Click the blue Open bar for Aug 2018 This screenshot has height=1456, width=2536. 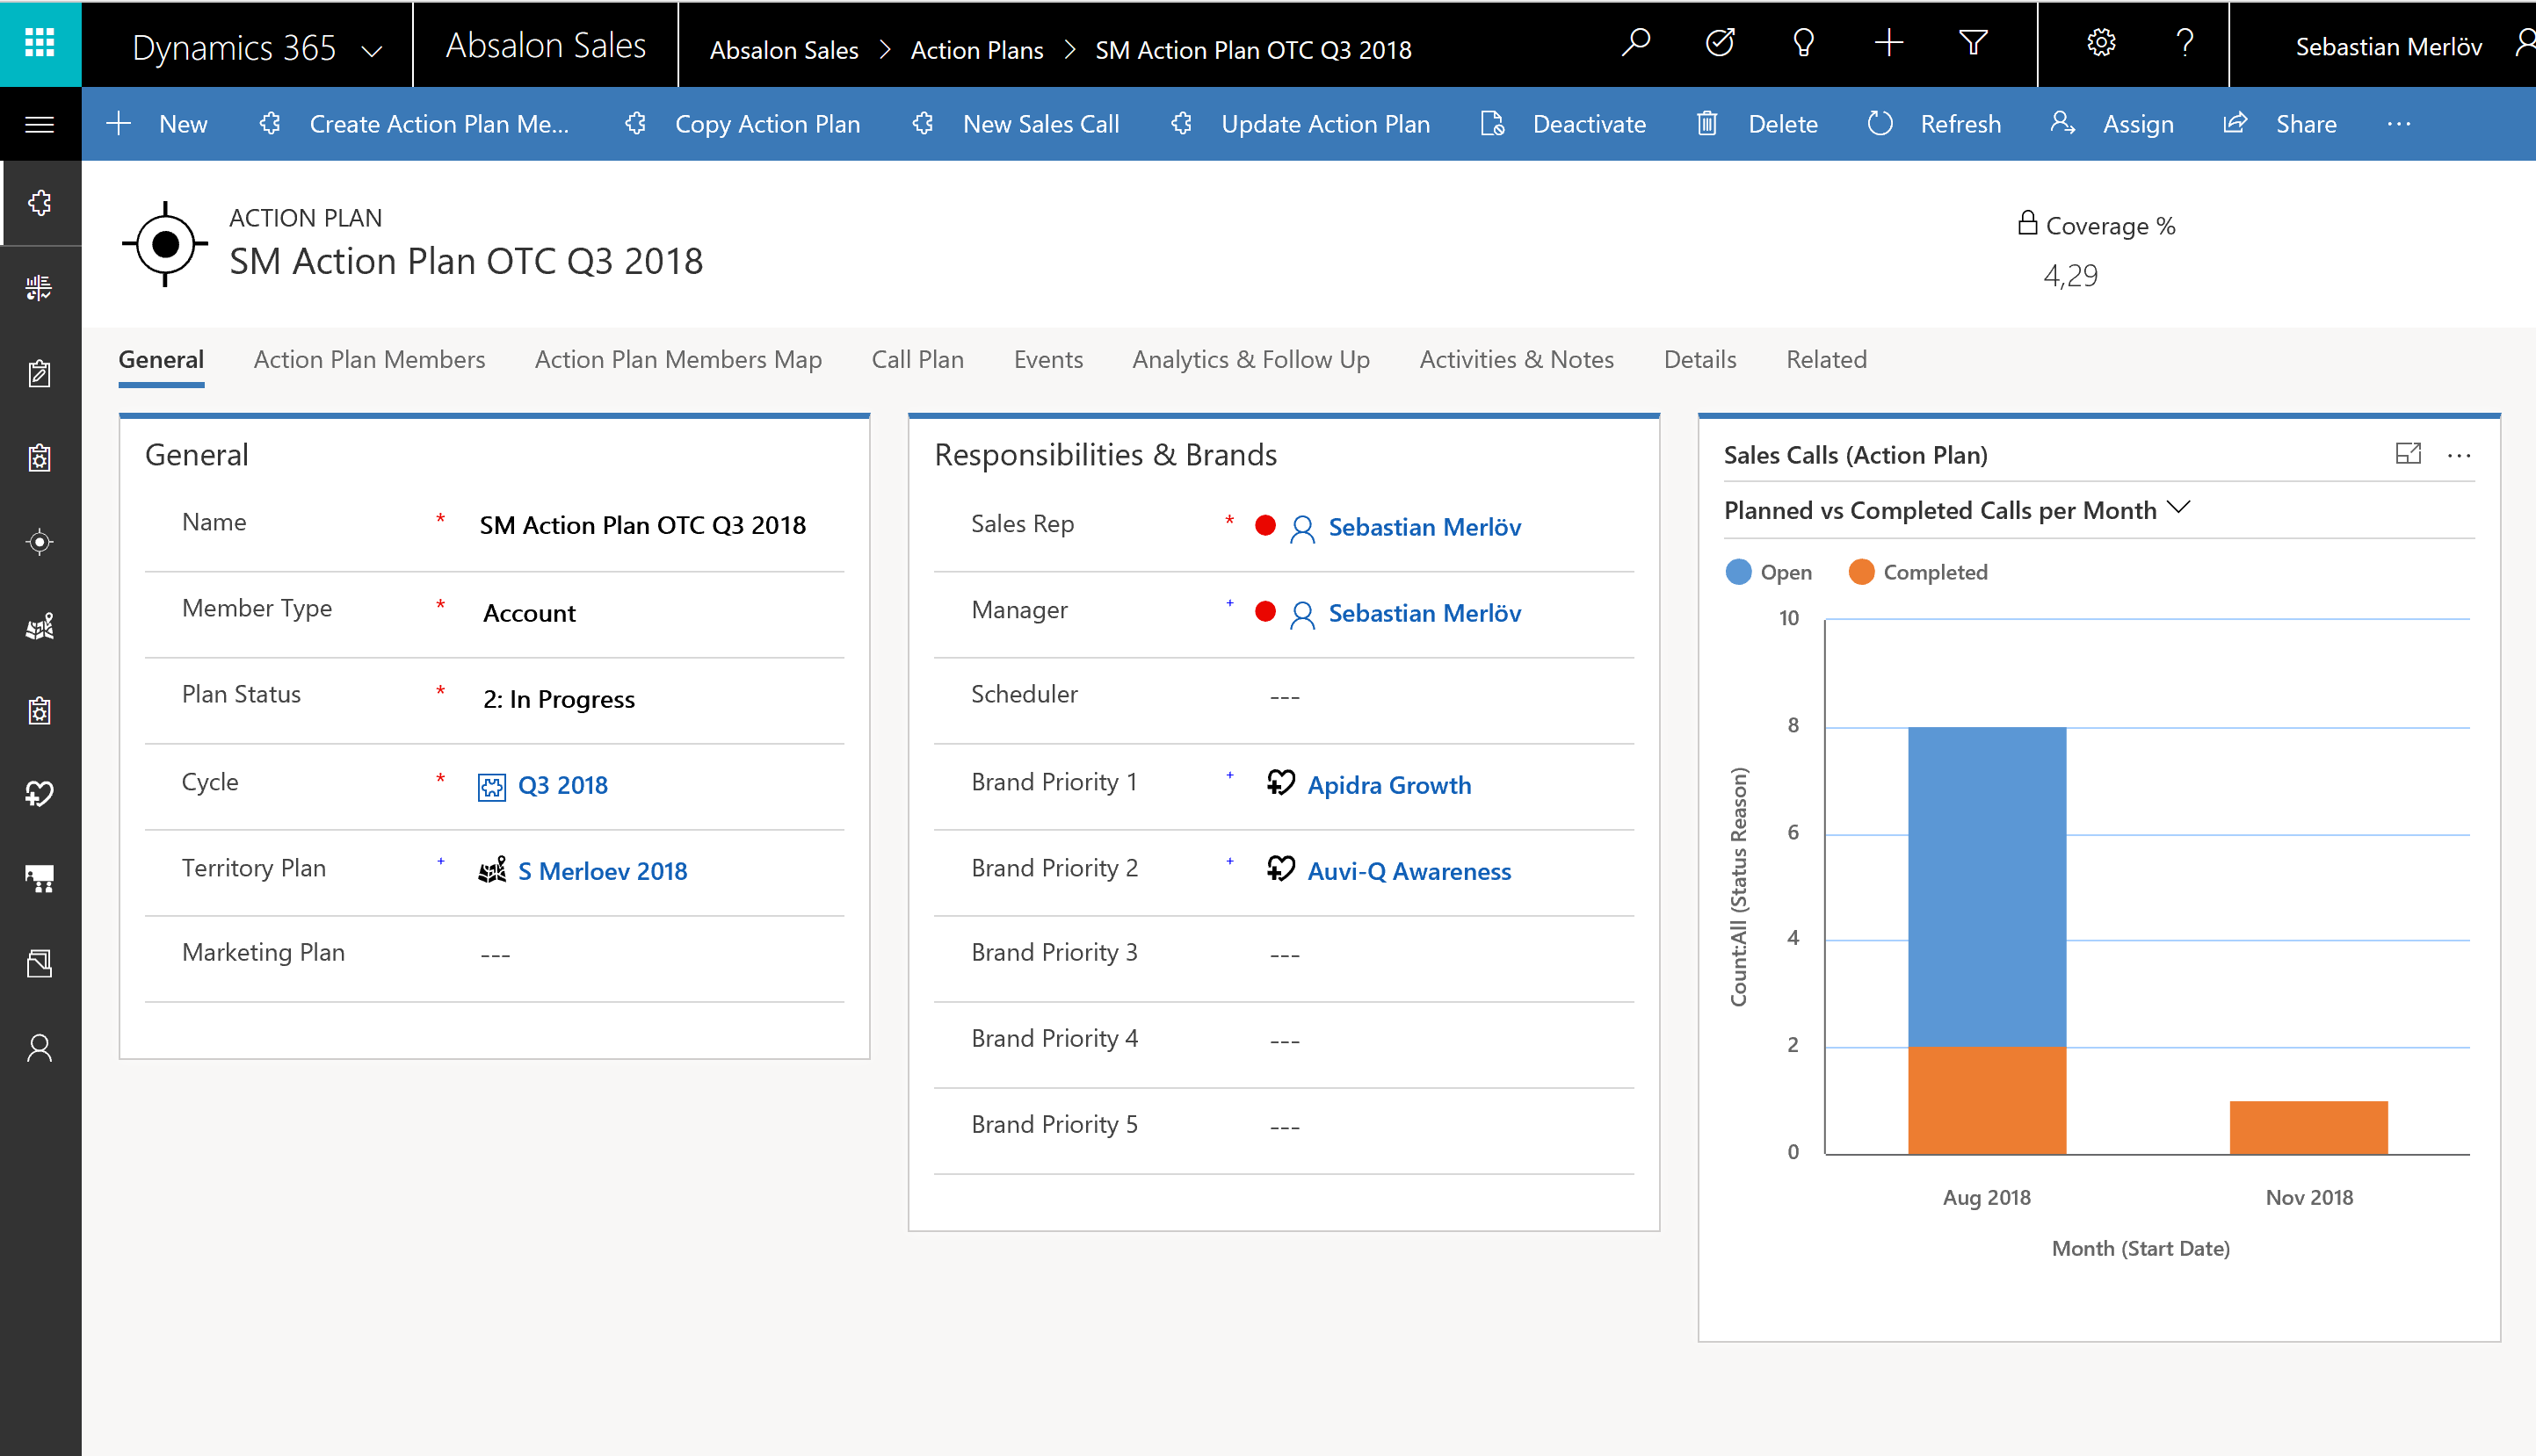point(1987,887)
